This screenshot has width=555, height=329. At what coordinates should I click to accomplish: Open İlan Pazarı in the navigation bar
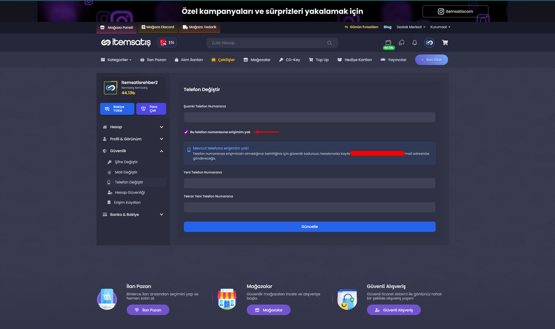(153, 60)
